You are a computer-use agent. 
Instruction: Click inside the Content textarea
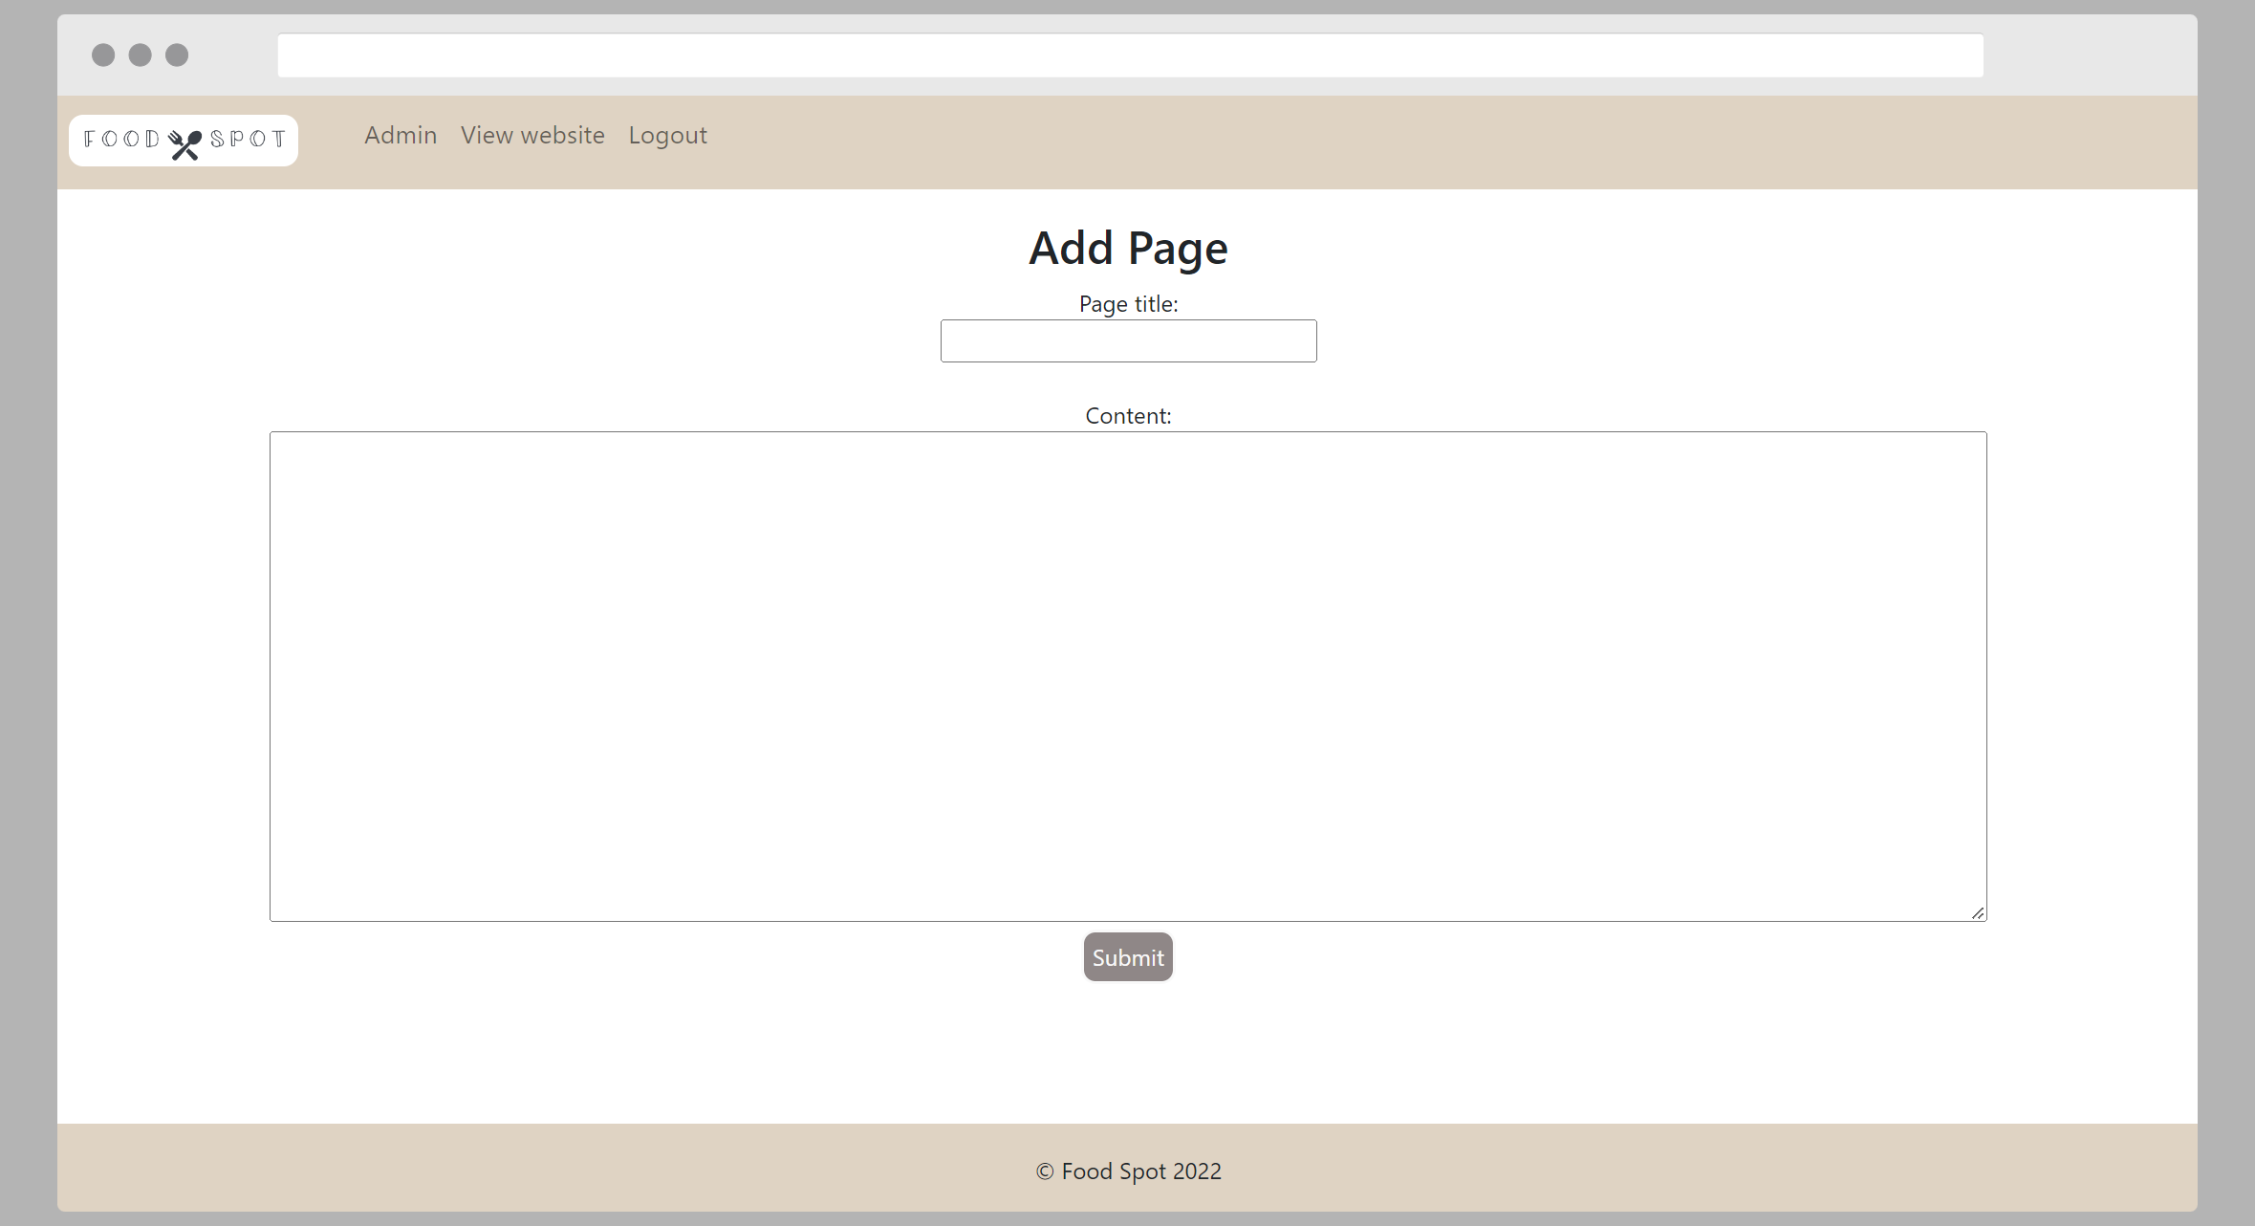[x=1128, y=676]
